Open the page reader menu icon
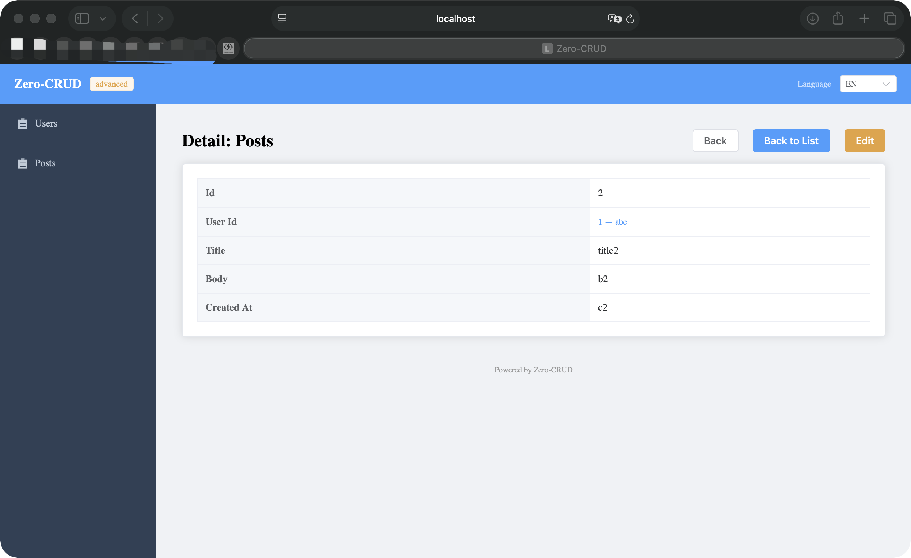The image size is (911, 558). (282, 18)
